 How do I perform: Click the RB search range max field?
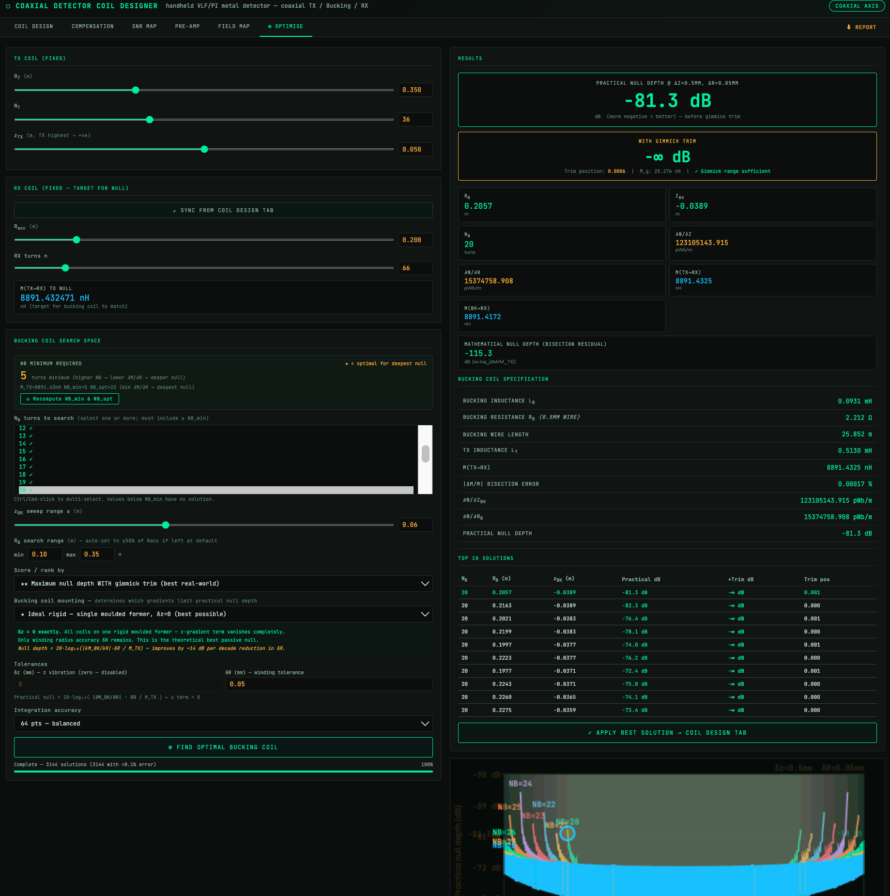coord(97,555)
